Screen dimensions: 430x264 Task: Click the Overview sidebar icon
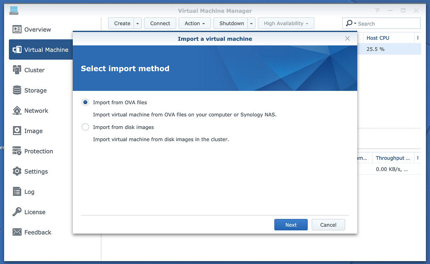click(x=17, y=29)
